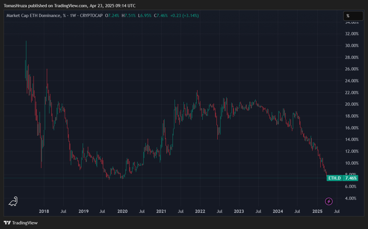Toggle the percent scale button
The image size is (368, 229).
pos(353,16)
